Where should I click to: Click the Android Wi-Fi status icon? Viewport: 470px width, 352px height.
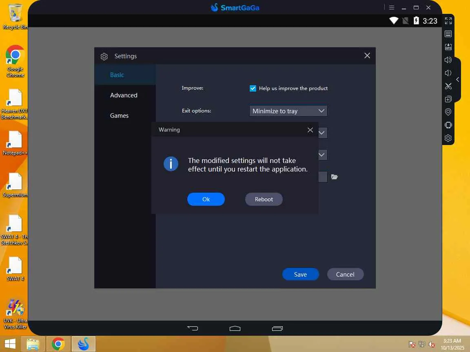click(394, 21)
